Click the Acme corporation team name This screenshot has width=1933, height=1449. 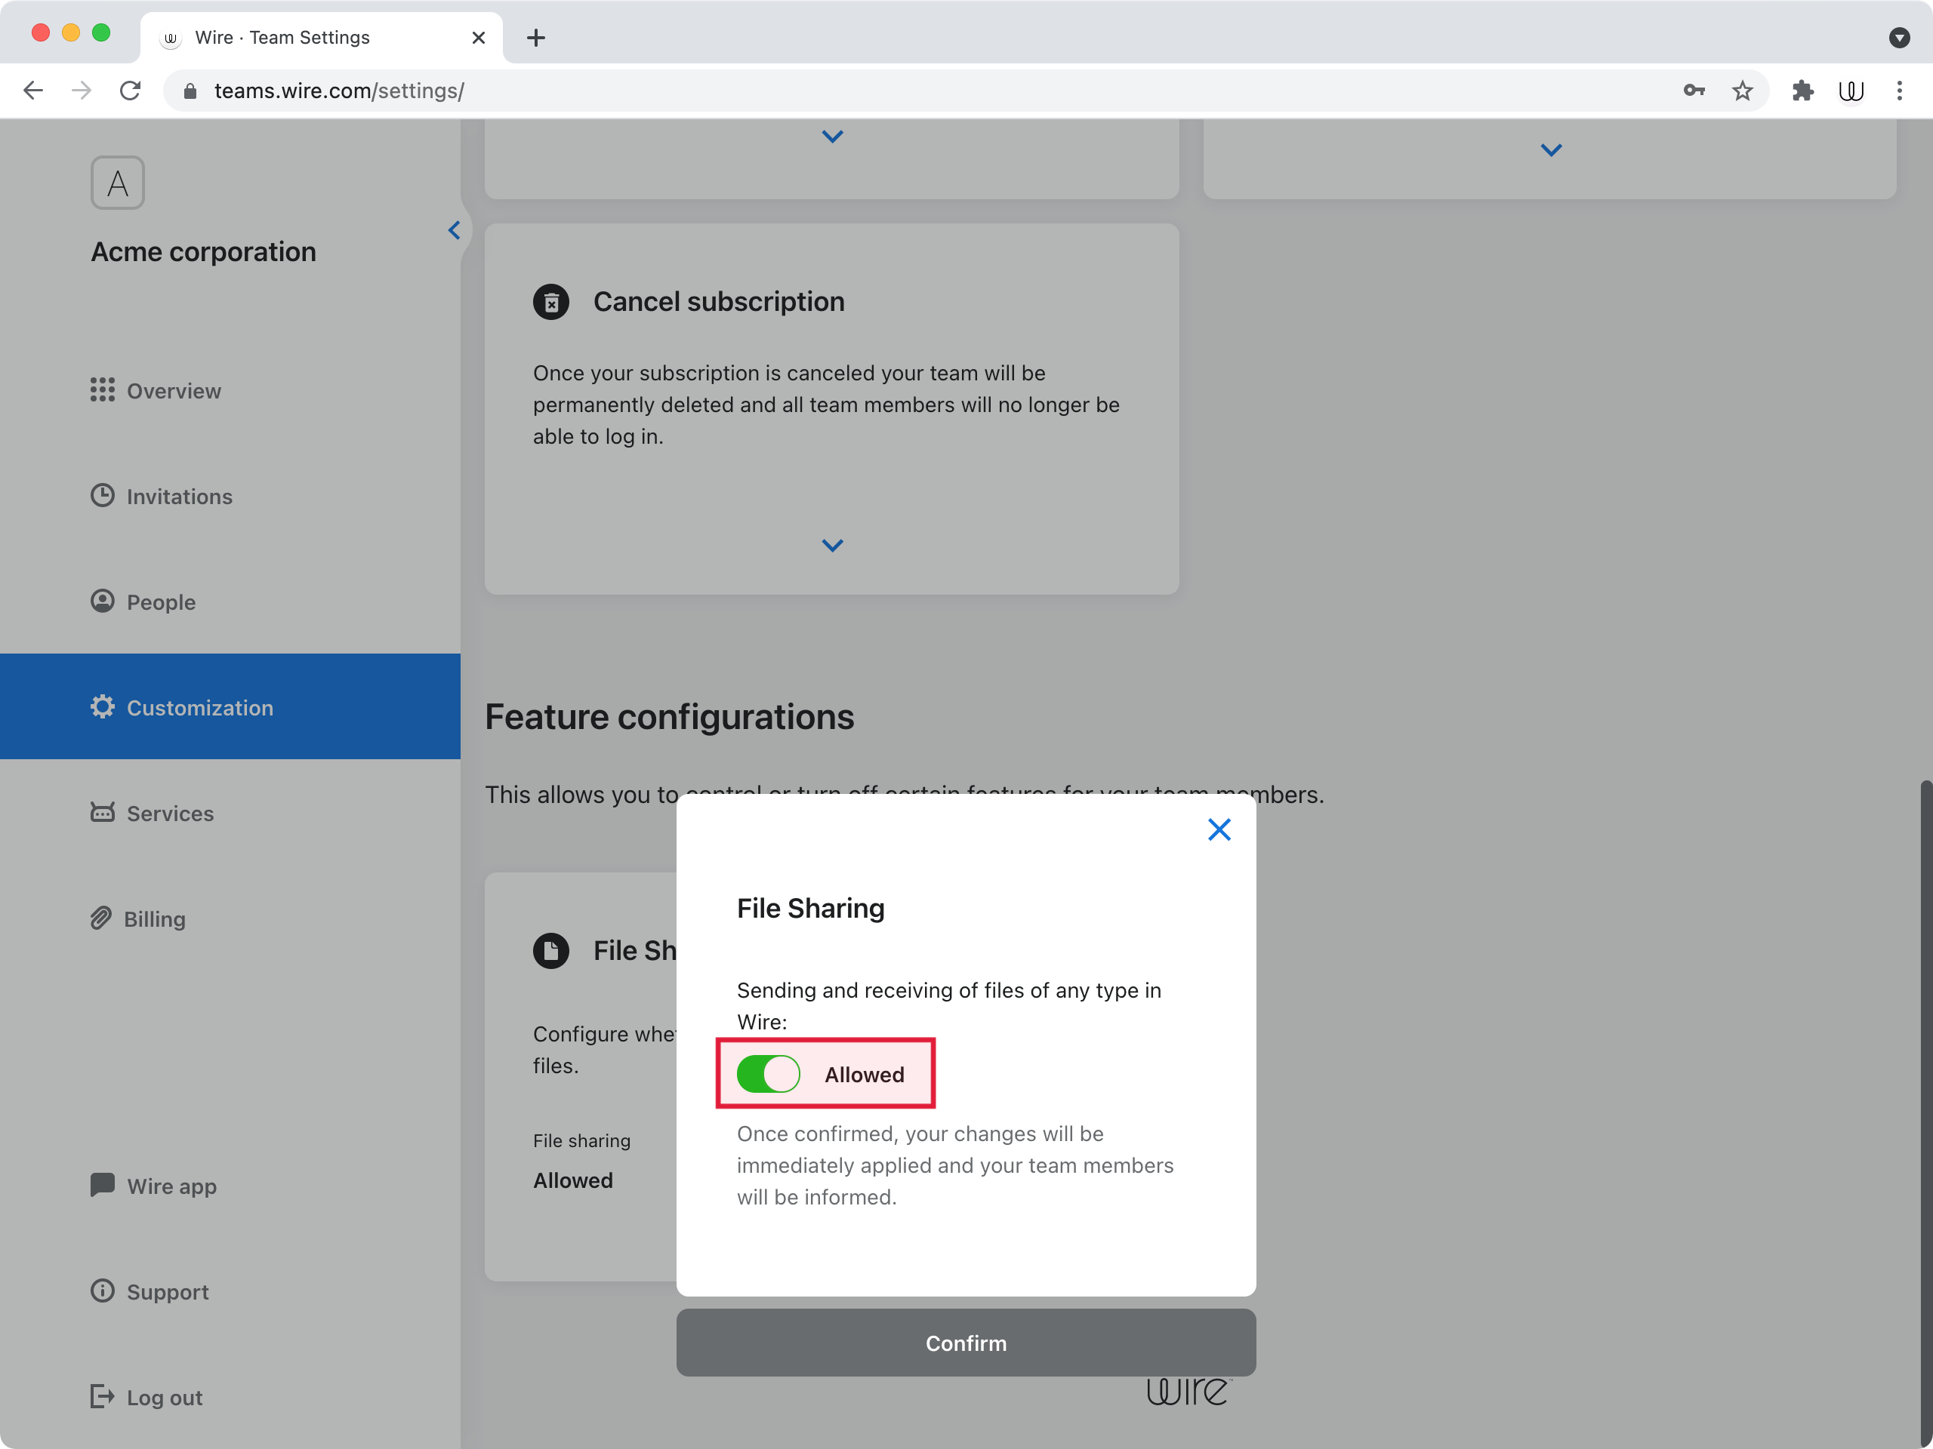(202, 251)
